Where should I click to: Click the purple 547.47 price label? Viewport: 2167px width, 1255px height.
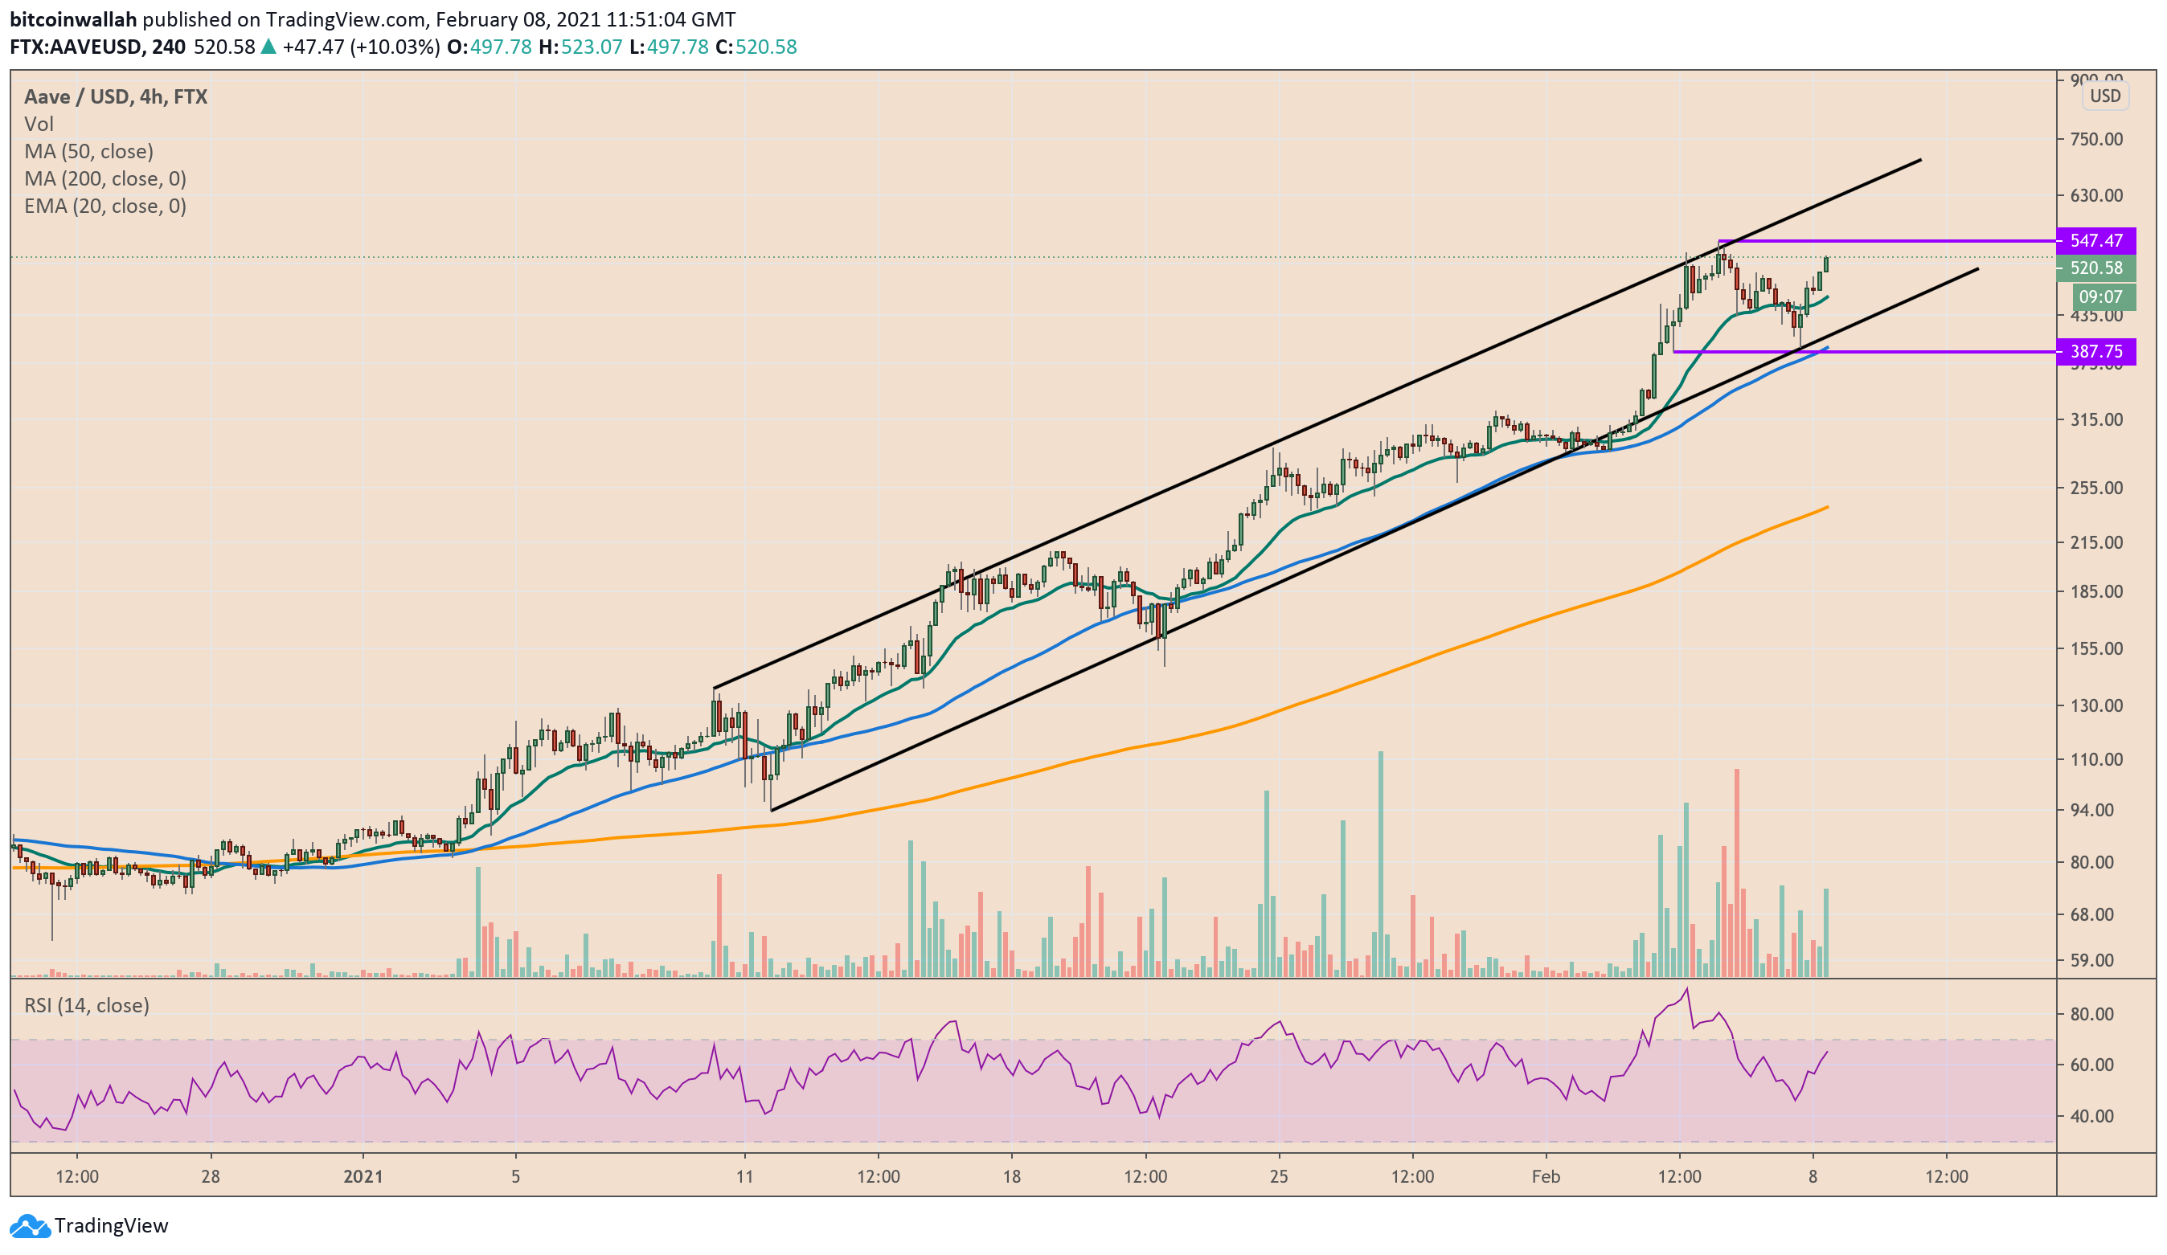point(2095,241)
